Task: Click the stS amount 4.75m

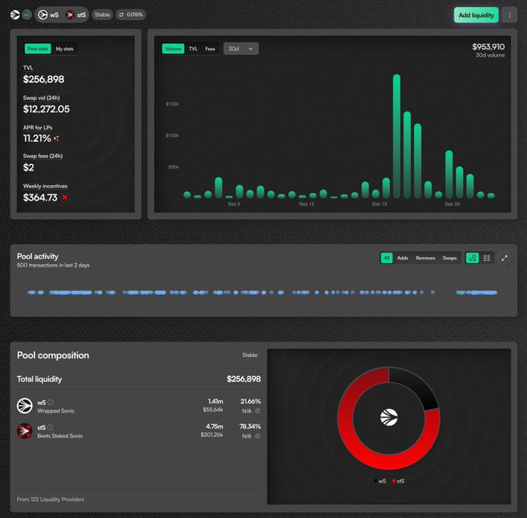Action: [215, 427]
